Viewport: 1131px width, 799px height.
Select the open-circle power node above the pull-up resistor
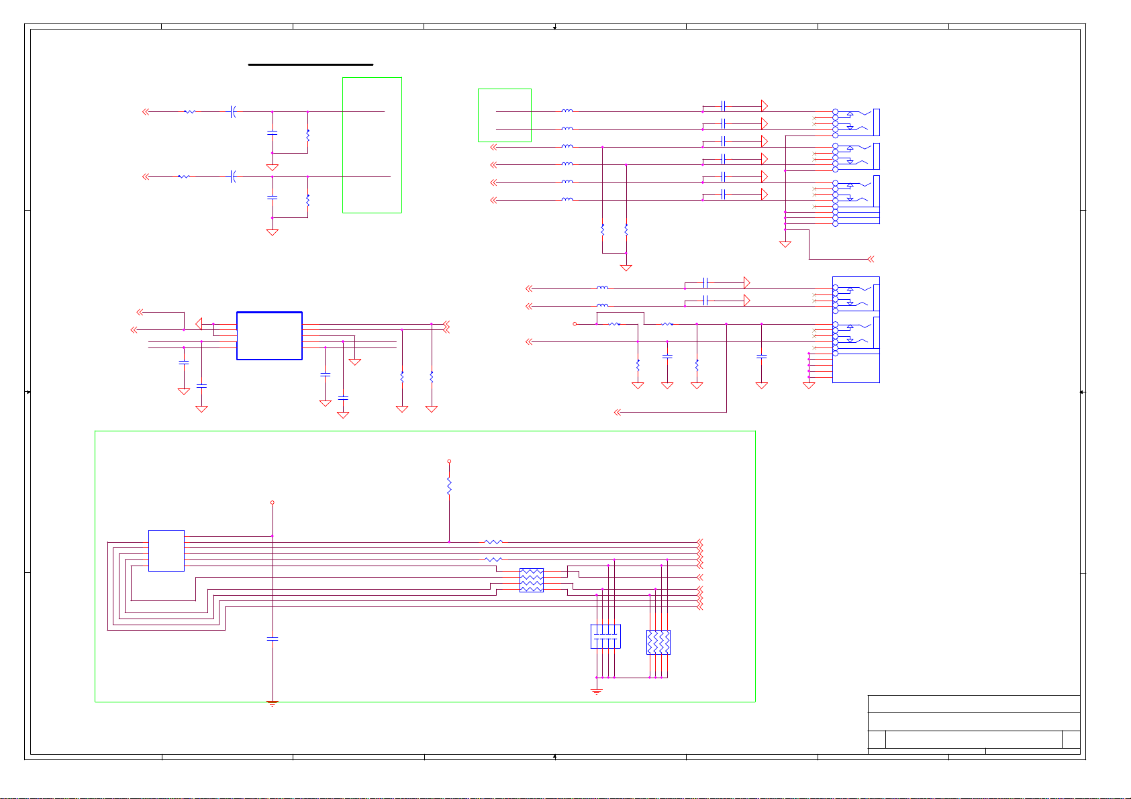tap(449, 462)
